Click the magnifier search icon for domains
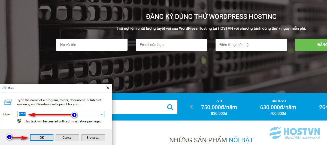327x145 pixels. 170,107
